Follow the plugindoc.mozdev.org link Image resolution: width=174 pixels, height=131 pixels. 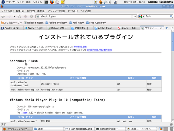[100, 50]
